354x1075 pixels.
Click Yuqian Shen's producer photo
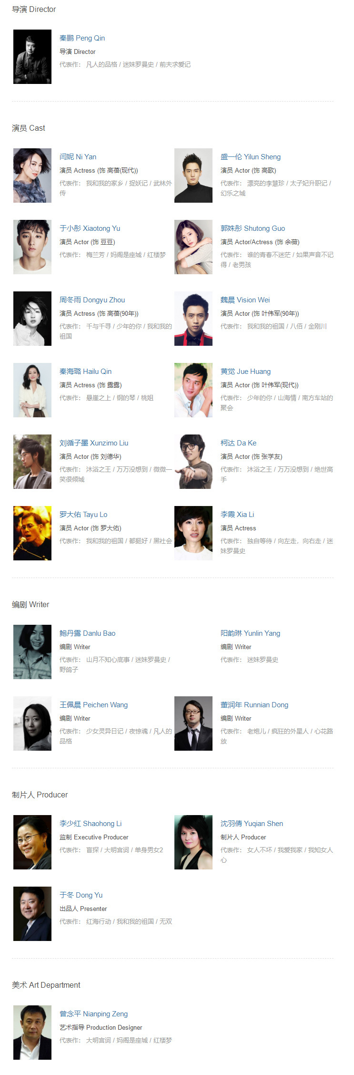click(193, 842)
